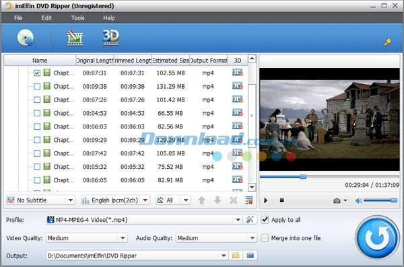This screenshot has height=267, width=404.
Task: Toggle 3D icon for the 66.55 MB chapter
Action: (237, 113)
